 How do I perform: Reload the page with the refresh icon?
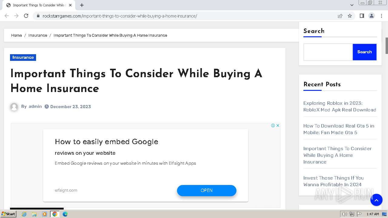pyautogui.click(x=26, y=16)
